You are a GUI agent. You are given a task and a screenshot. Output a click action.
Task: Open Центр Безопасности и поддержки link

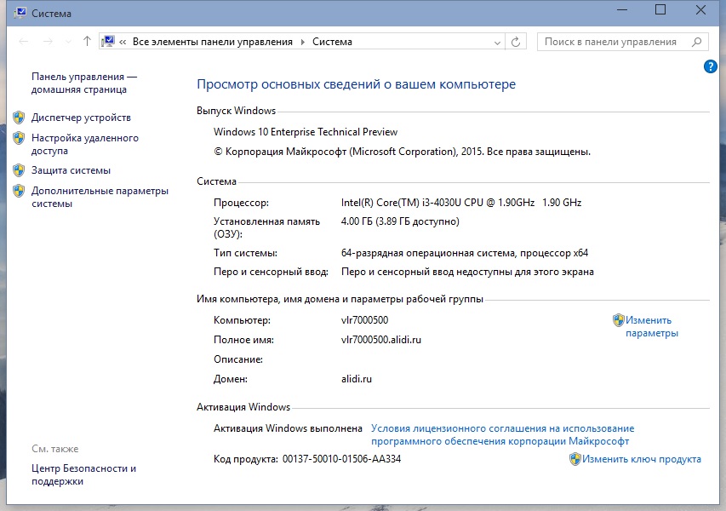pyautogui.click(x=83, y=474)
